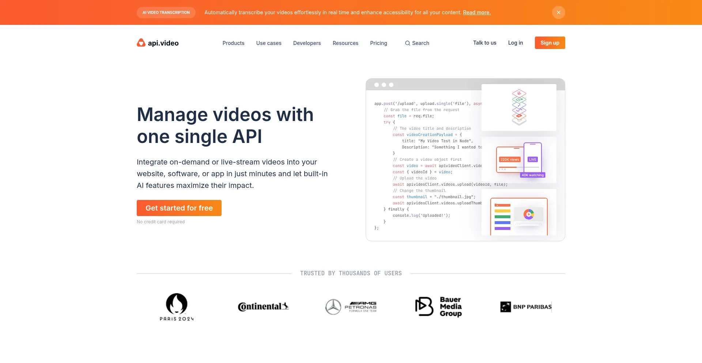
Task: Click the Mercedes AMG Petronas logo
Action: [351, 307]
